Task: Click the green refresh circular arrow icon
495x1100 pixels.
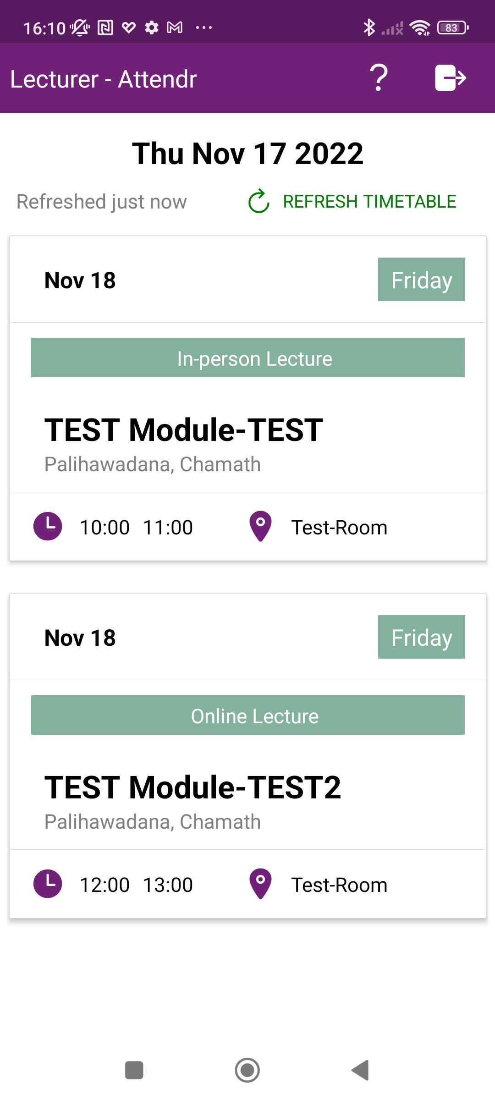Action: coord(259,201)
